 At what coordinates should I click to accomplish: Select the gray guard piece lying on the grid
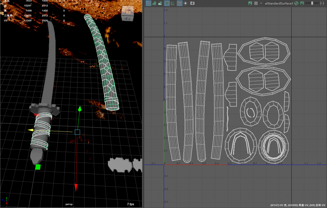pos(120,165)
